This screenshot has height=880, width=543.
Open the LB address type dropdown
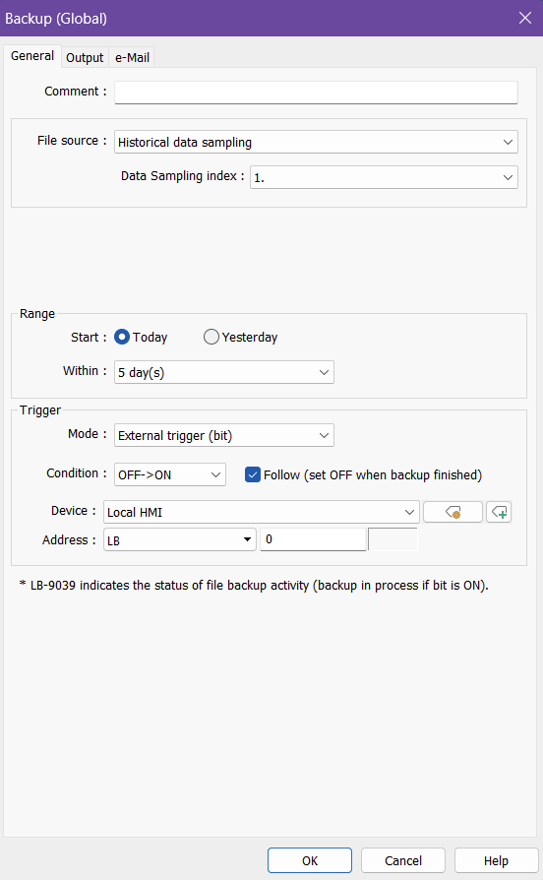click(x=179, y=539)
